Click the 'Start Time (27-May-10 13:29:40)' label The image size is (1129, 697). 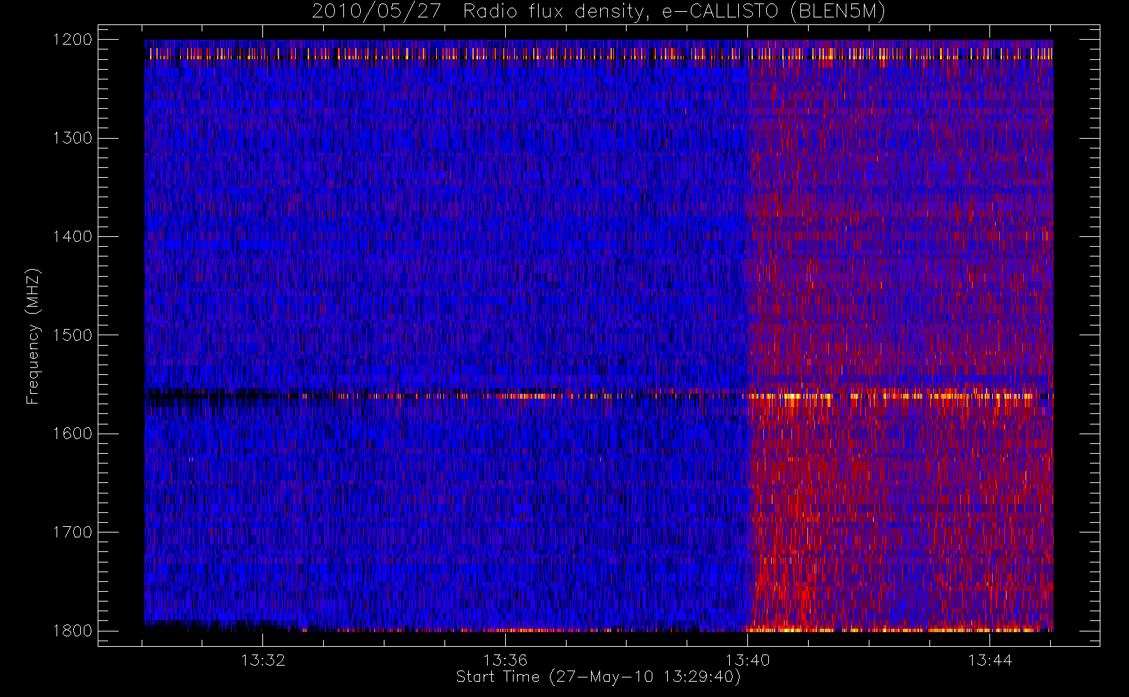[598, 677]
